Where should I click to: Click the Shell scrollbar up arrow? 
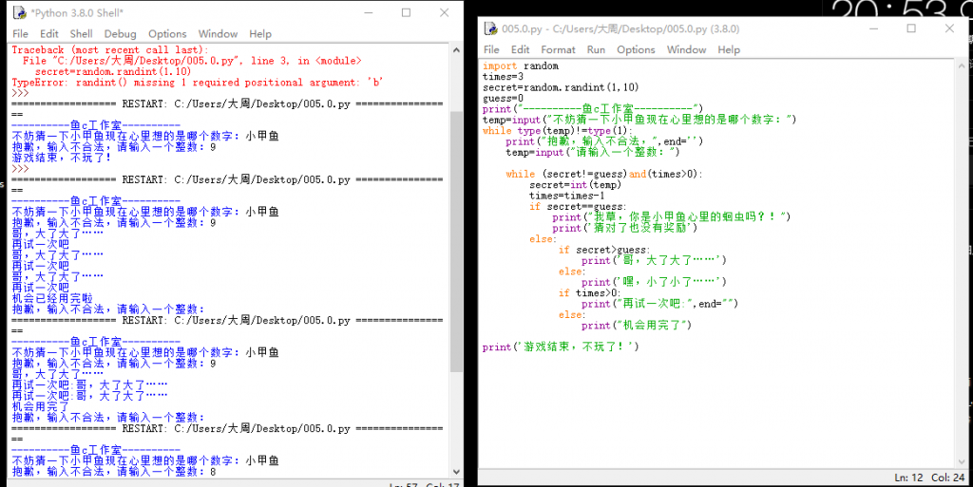456,50
